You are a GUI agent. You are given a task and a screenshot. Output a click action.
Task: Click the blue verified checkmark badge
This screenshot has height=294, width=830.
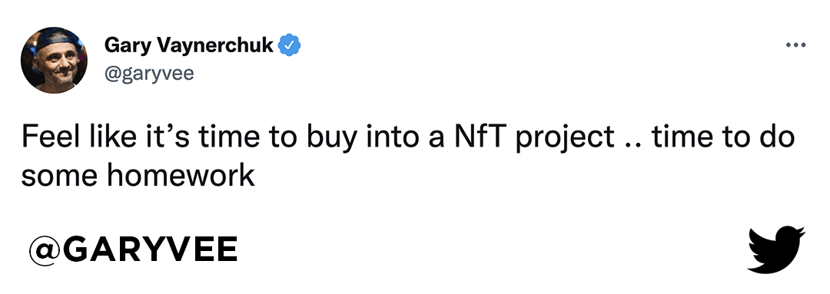click(290, 45)
